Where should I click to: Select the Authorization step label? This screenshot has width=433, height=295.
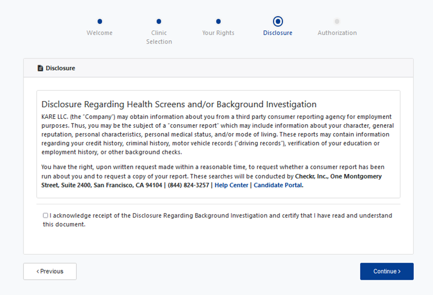(x=337, y=32)
